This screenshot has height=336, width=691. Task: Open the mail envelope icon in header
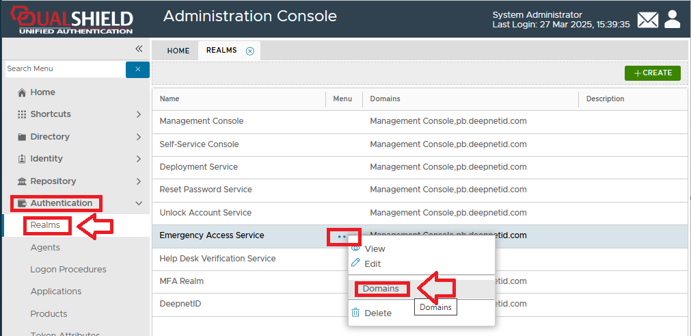coord(647,20)
